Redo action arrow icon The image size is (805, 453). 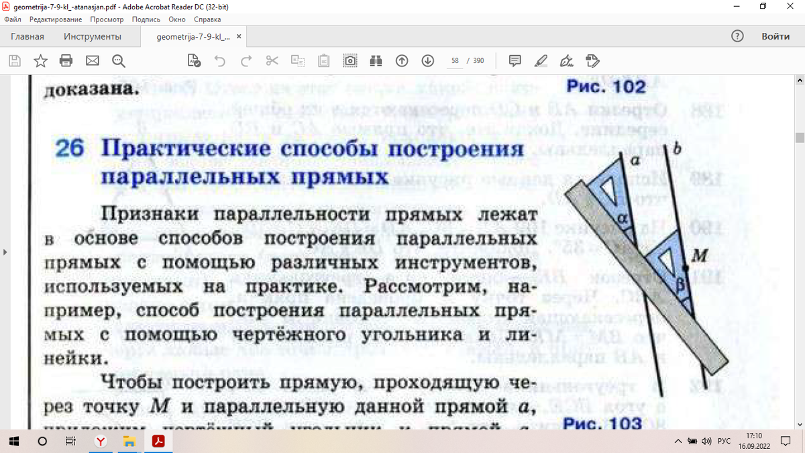246,61
